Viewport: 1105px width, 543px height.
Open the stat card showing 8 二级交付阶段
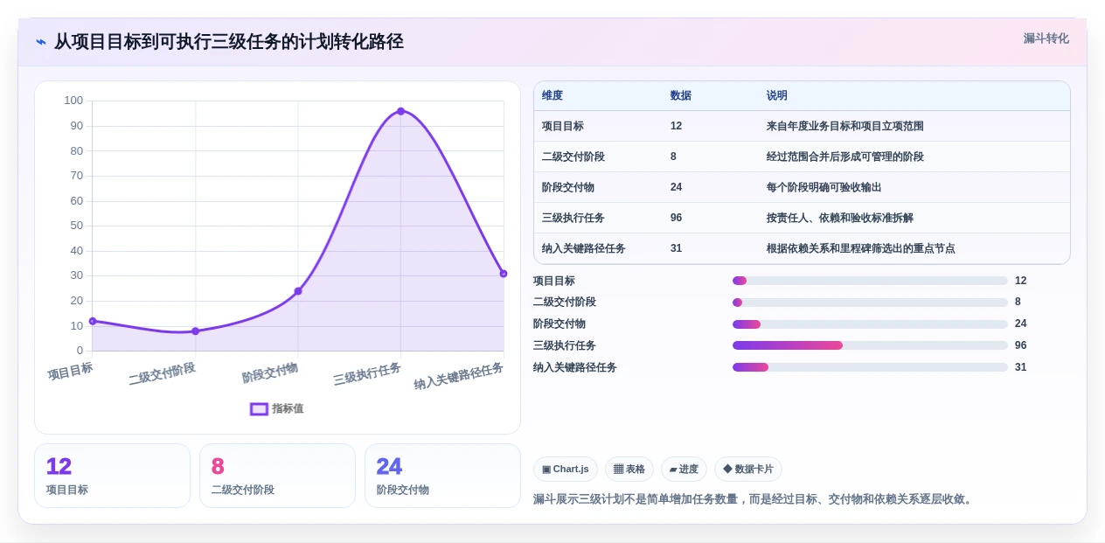coord(277,476)
